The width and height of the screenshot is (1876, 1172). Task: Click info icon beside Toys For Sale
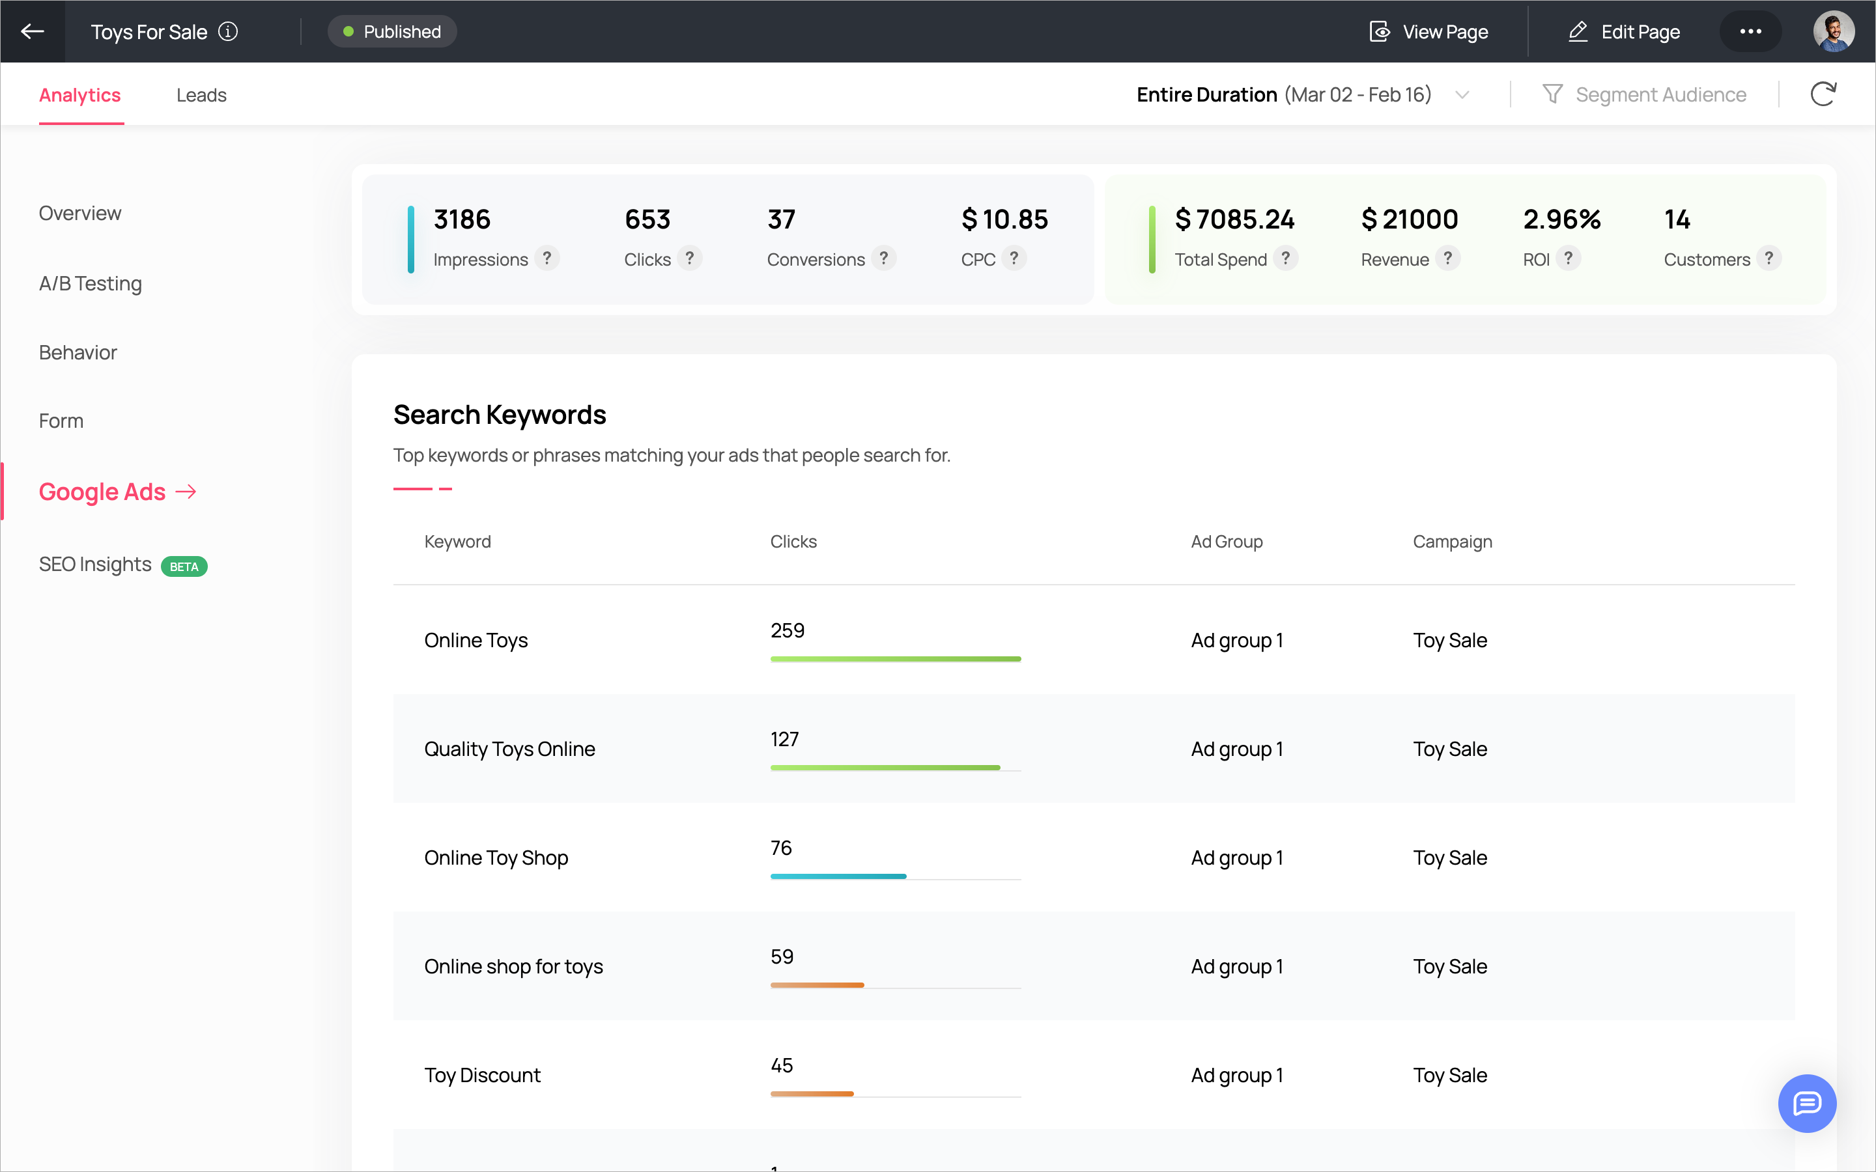coord(228,32)
